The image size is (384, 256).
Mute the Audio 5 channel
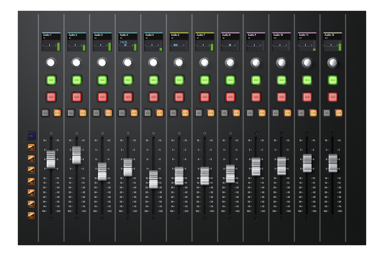[154, 97]
